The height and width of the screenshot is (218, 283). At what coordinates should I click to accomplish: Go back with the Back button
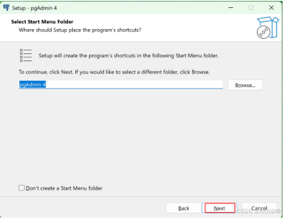184,208
